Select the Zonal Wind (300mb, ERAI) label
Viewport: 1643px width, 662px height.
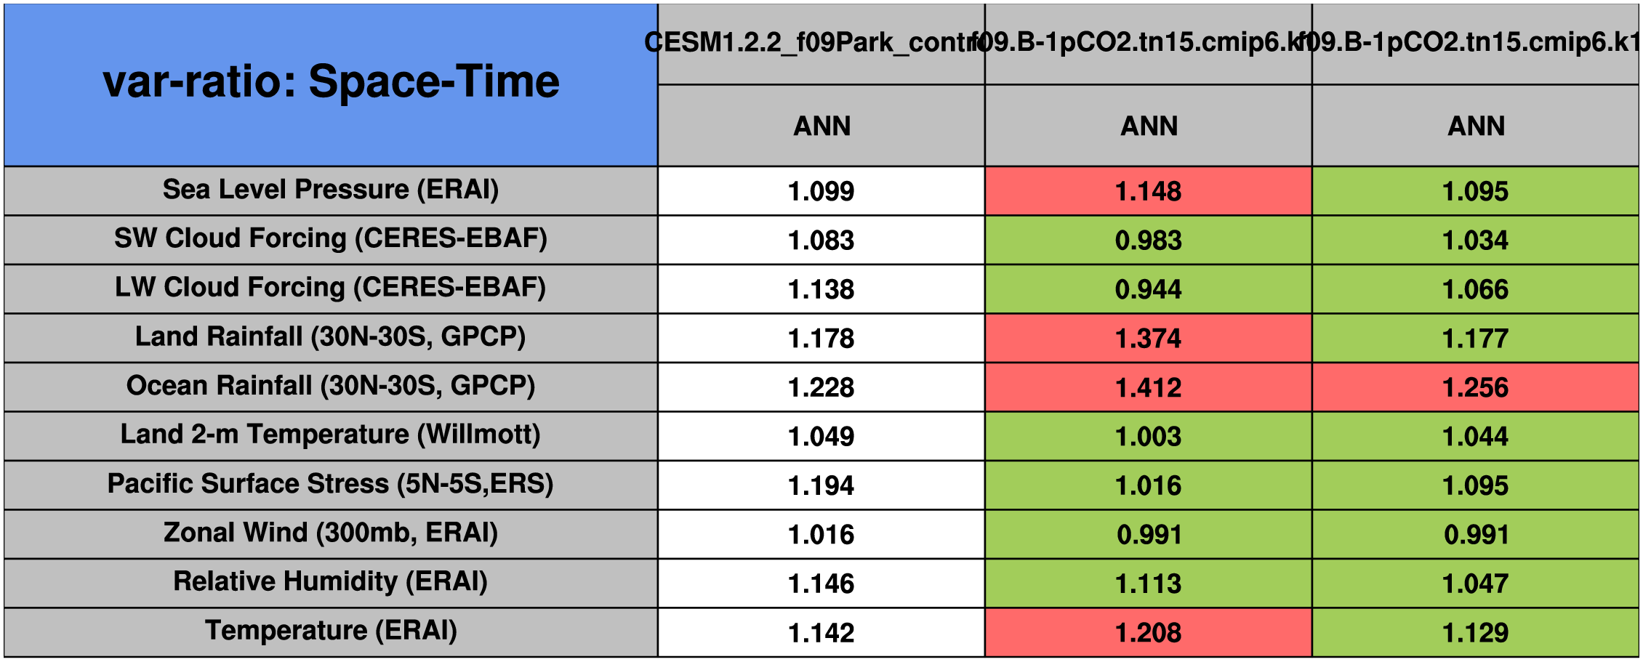pos(331,533)
